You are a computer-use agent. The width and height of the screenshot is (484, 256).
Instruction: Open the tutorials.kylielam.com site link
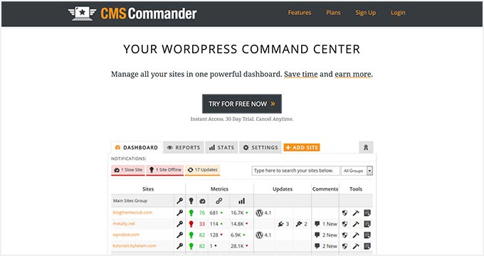(135, 246)
